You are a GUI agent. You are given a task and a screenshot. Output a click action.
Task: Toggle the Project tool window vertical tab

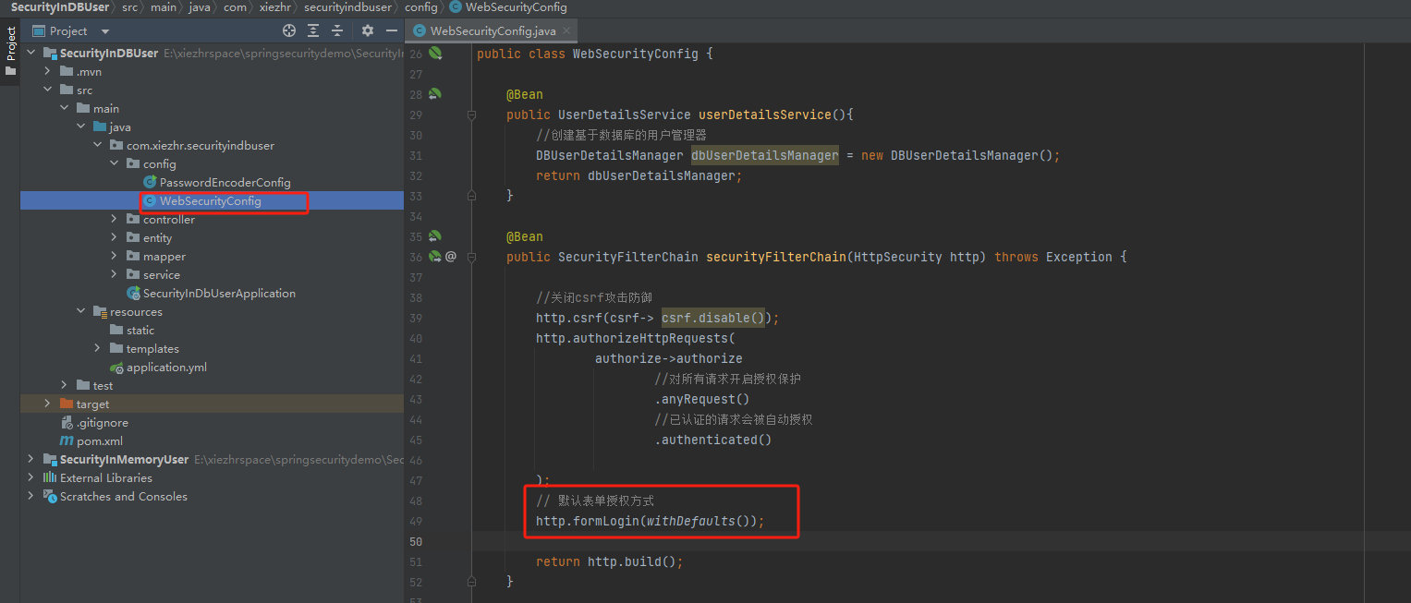[x=10, y=41]
